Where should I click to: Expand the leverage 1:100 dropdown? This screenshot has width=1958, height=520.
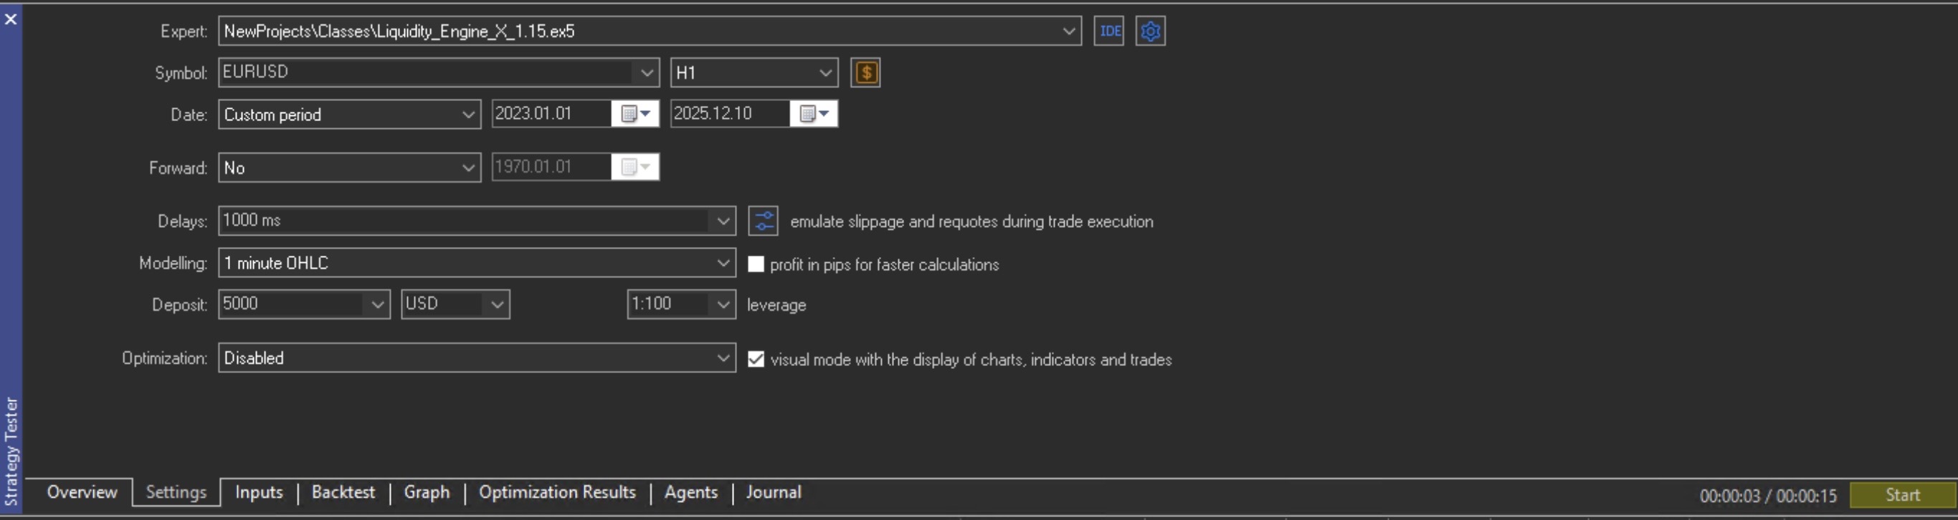coord(723,304)
